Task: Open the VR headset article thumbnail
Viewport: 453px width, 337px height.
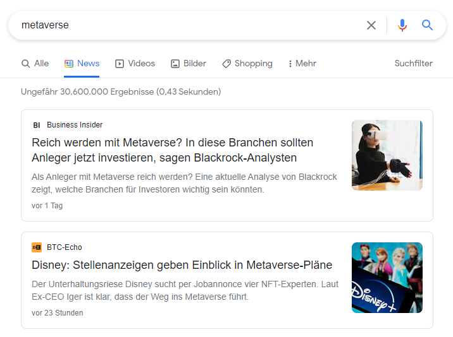Action: (387, 155)
